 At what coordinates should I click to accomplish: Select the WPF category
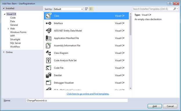click(x=12, y=36)
